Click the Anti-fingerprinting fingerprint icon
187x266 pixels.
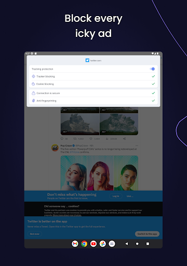click(33, 101)
